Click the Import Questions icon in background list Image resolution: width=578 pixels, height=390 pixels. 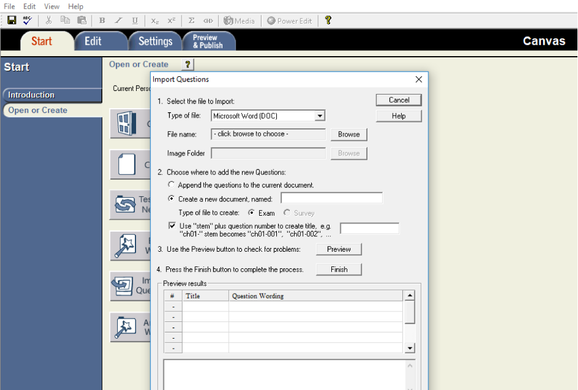pos(122,286)
